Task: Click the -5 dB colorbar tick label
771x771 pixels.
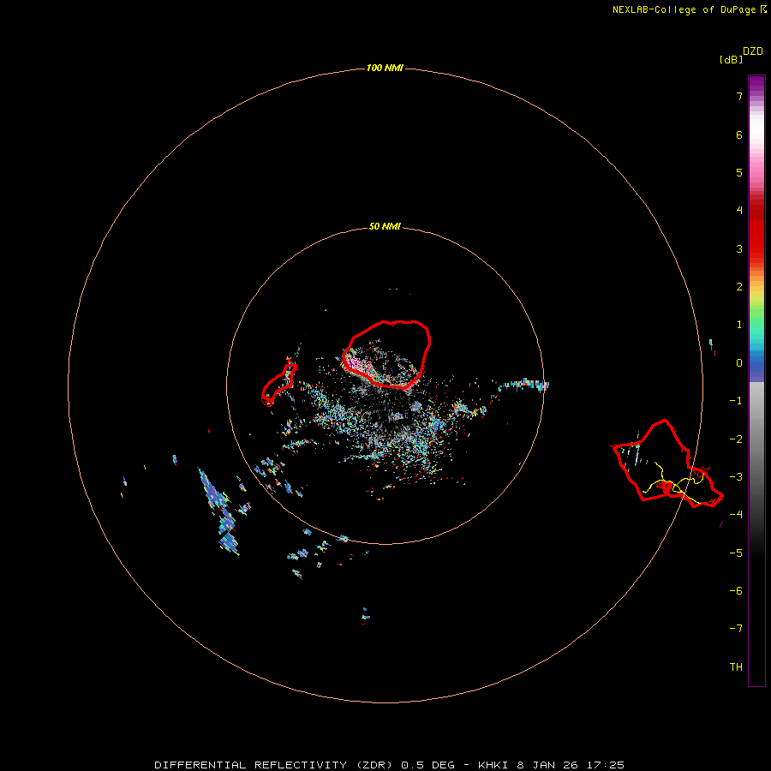Action: click(736, 553)
